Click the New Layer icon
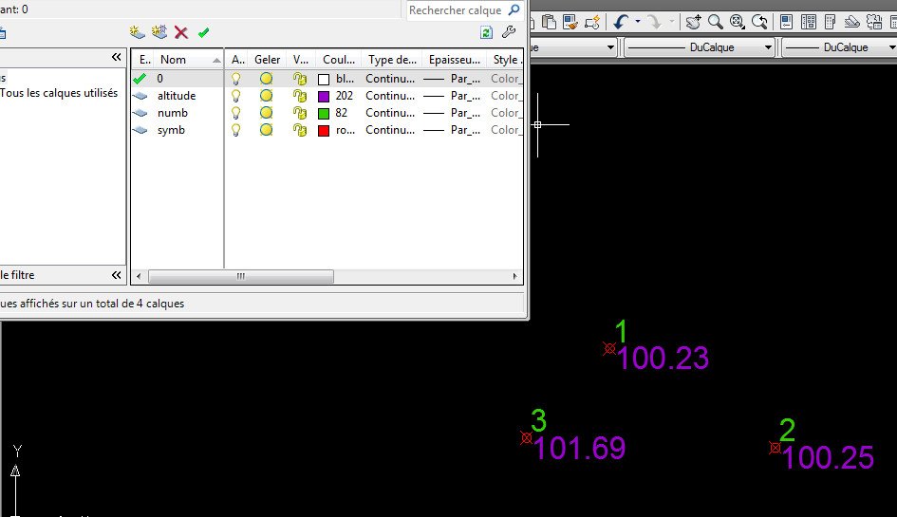Viewport: 897px width, 517px height. click(138, 32)
